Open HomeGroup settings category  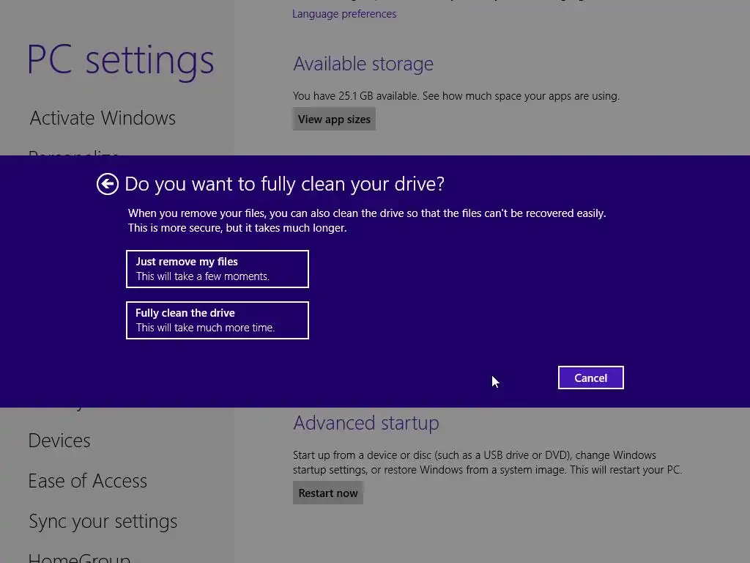tap(79, 557)
